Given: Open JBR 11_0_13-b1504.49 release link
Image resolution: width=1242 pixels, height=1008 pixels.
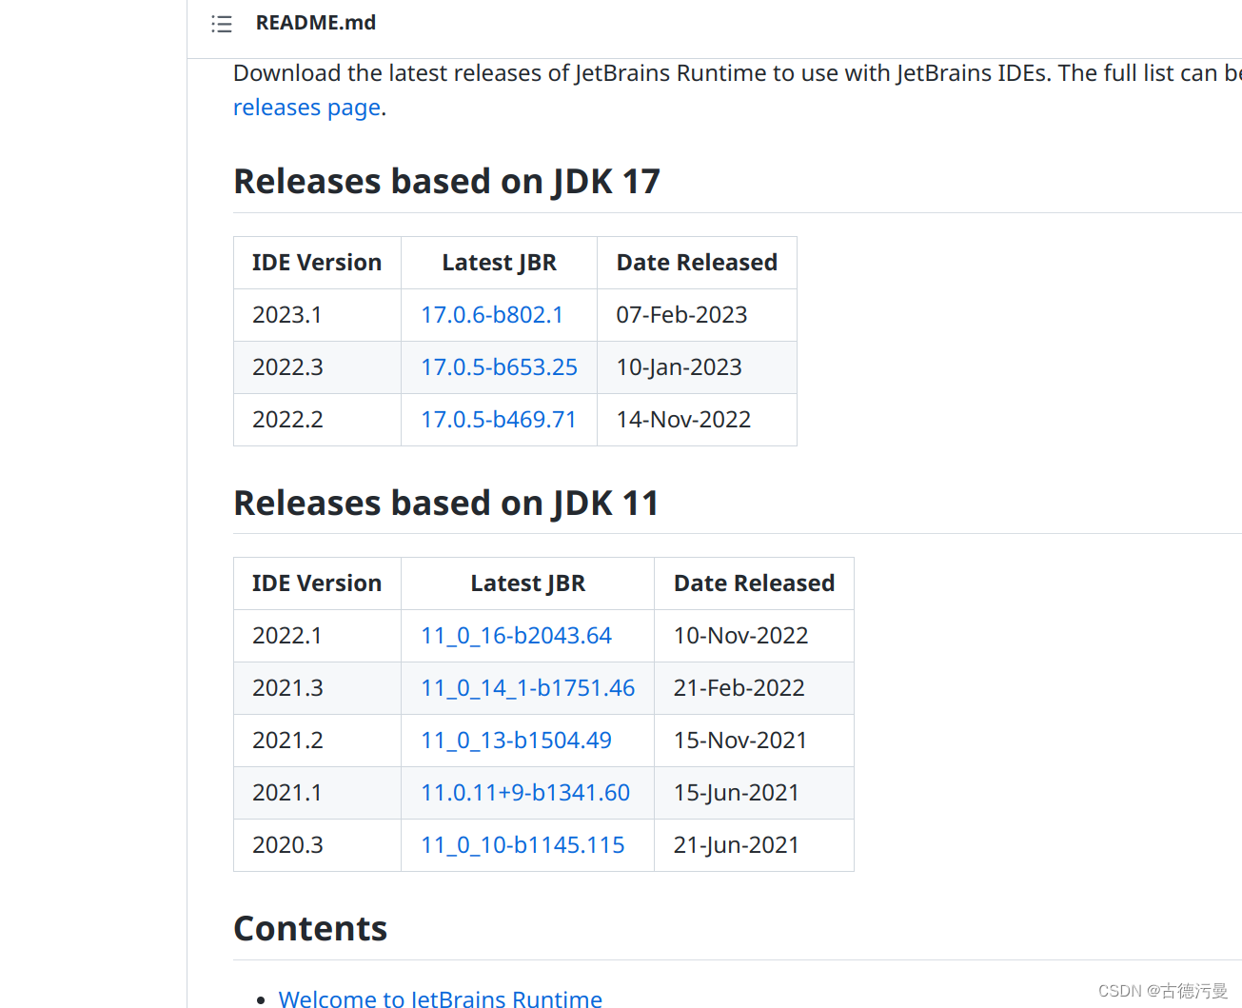Looking at the screenshot, I should (517, 741).
